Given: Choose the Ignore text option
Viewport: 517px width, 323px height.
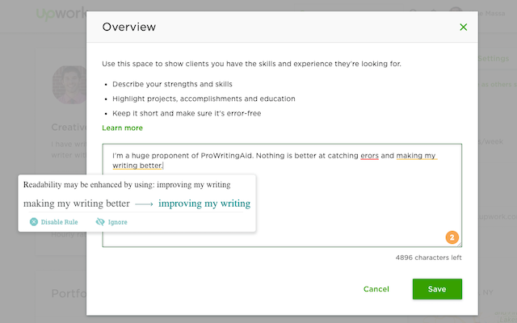Looking at the screenshot, I should pyautogui.click(x=117, y=222).
